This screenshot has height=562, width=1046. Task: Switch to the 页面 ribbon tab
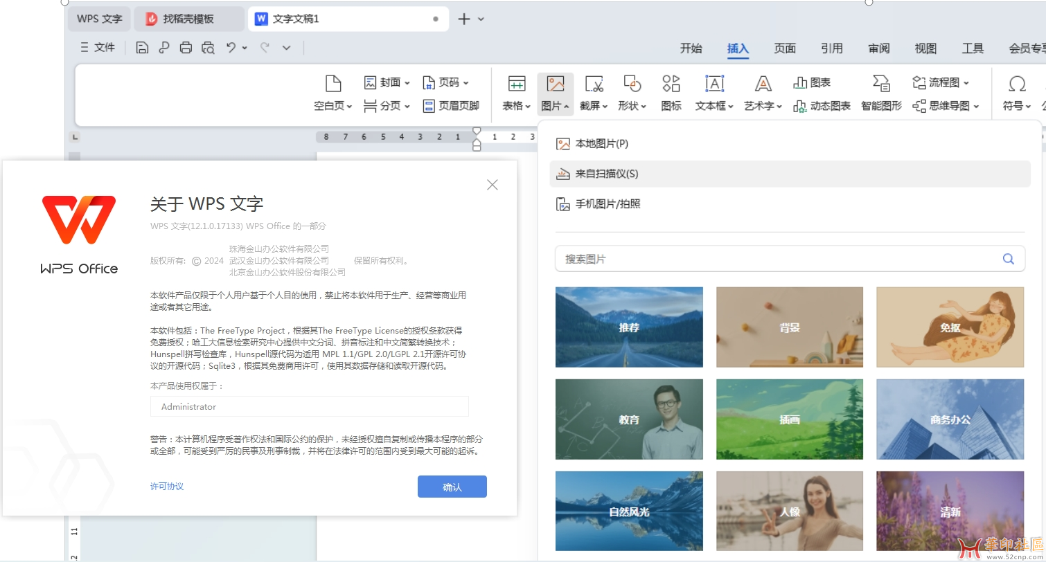coord(785,48)
